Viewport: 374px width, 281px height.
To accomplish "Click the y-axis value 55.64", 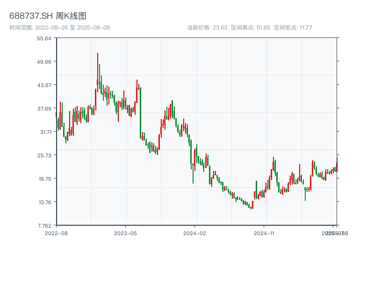I will [44, 38].
